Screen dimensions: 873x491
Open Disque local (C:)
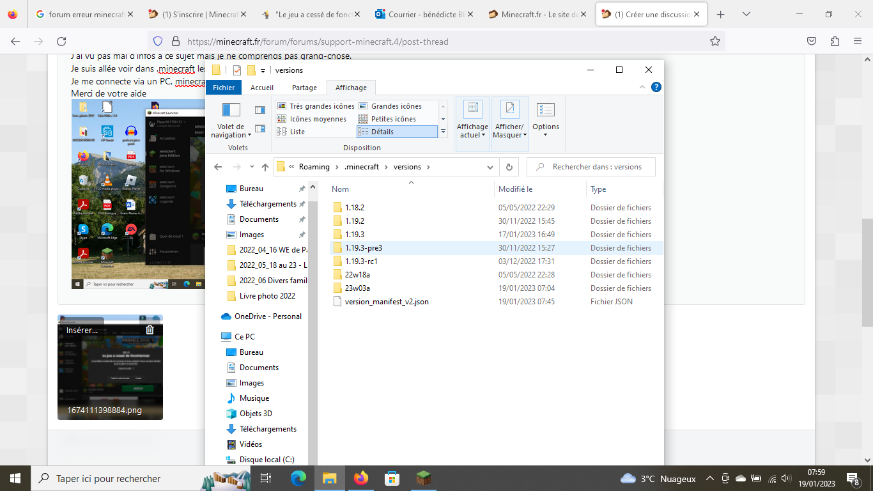(x=267, y=460)
